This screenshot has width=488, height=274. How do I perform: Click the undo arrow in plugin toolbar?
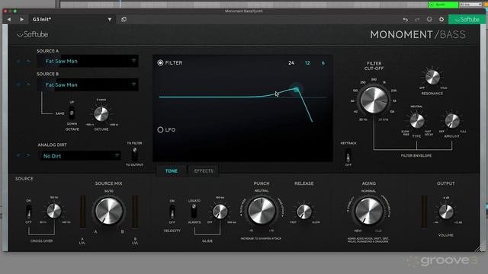pos(405,20)
